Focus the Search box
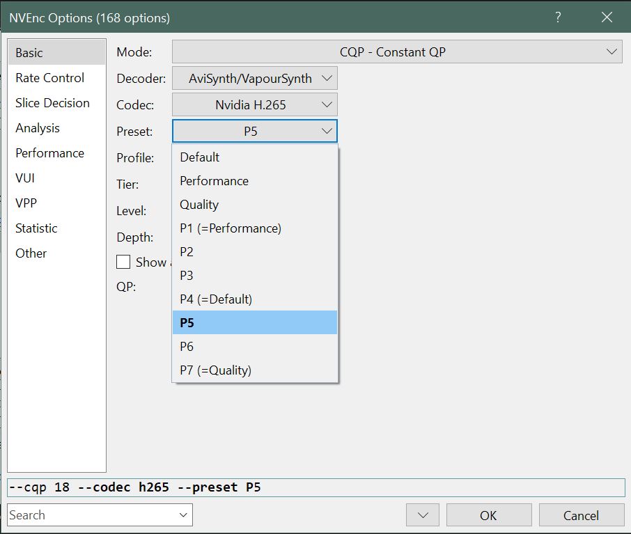Screen dimensions: 631x534 point(92,515)
